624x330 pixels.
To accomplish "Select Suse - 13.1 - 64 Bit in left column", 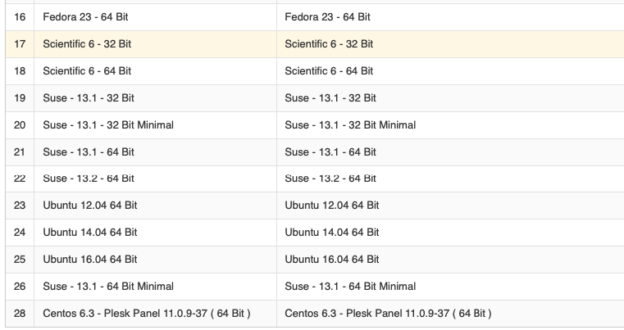I will [x=89, y=151].
